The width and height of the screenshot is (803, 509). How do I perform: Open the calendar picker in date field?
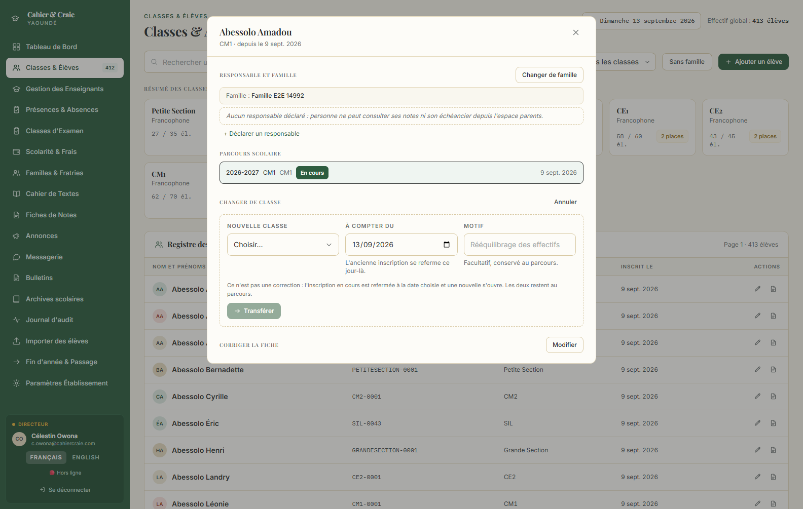447,245
